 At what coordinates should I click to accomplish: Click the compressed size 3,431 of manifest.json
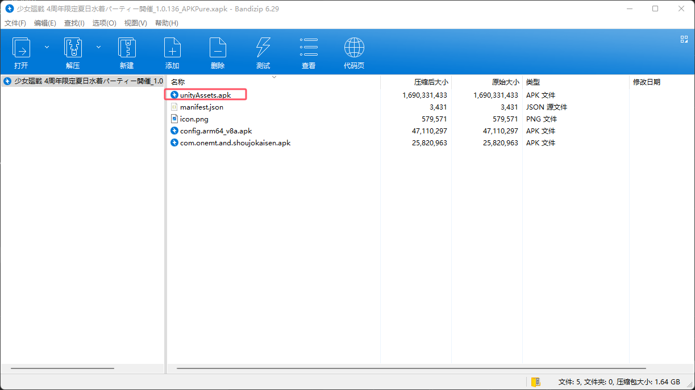coord(438,107)
